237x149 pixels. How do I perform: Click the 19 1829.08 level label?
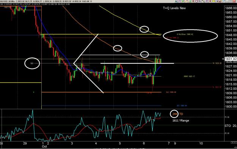click(x=217, y=63)
